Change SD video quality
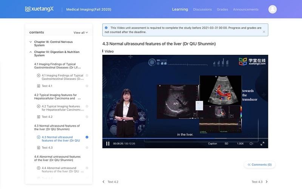The image size is (302, 189). click(226, 144)
